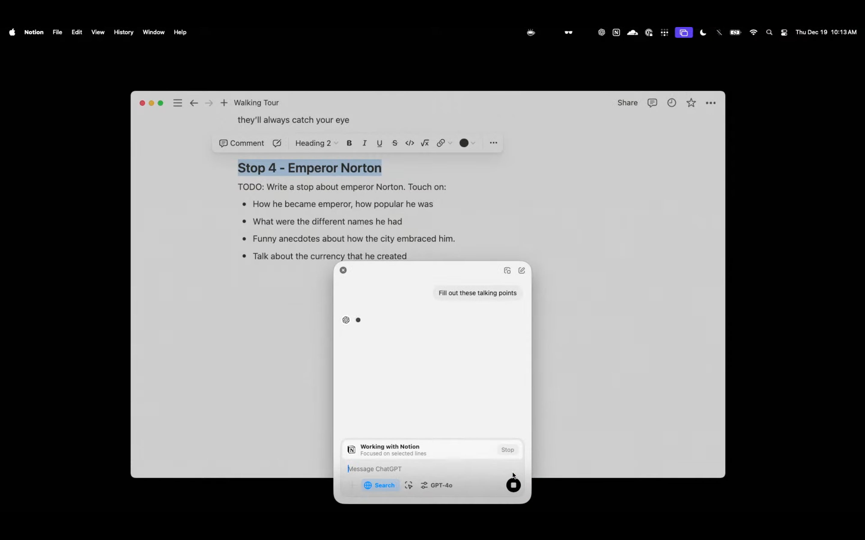Toggle Search in ChatGPT window
The image size is (865, 540).
380,485
